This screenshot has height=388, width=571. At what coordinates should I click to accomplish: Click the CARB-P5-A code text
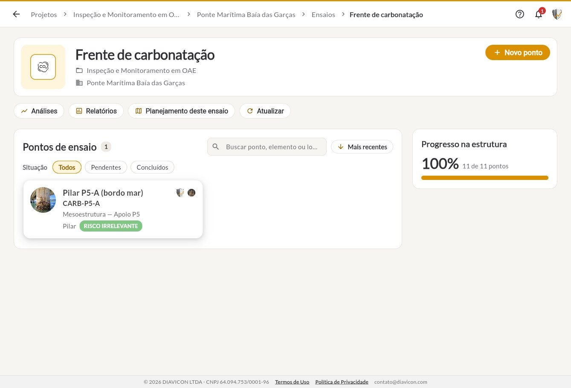[81, 203]
